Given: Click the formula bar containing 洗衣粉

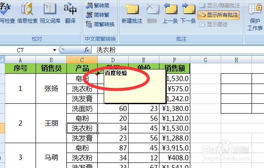Looking at the screenshot, I should point(178,50).
